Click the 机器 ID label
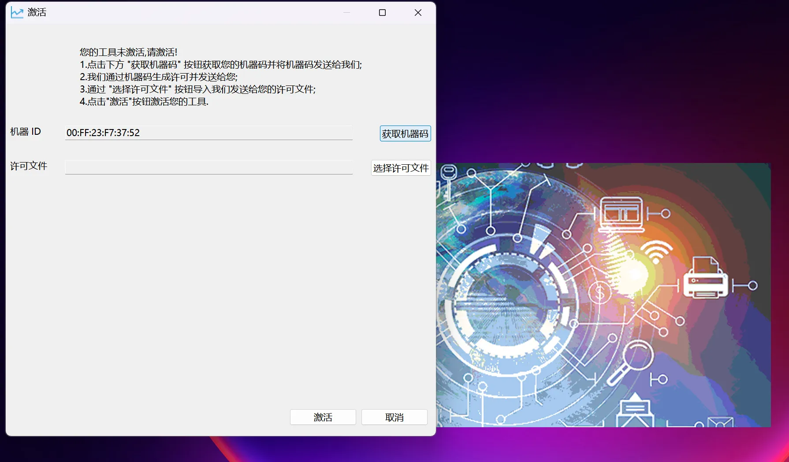This screenshot has width=789, height=462. coord(26,132)
